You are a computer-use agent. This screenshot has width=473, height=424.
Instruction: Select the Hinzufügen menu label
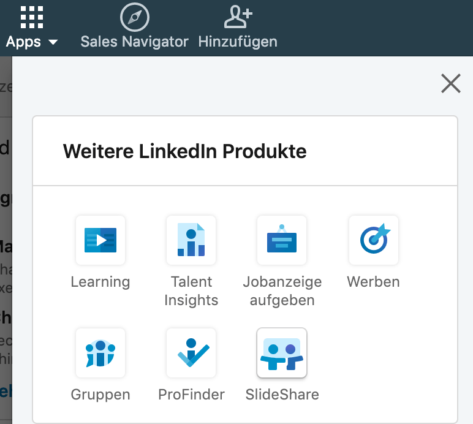(x=238, y=42)
